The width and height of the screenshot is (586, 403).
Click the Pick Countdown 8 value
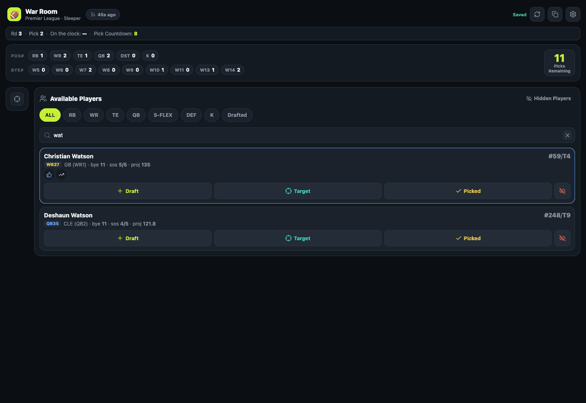pyautogui.click(x=136, y=34)
